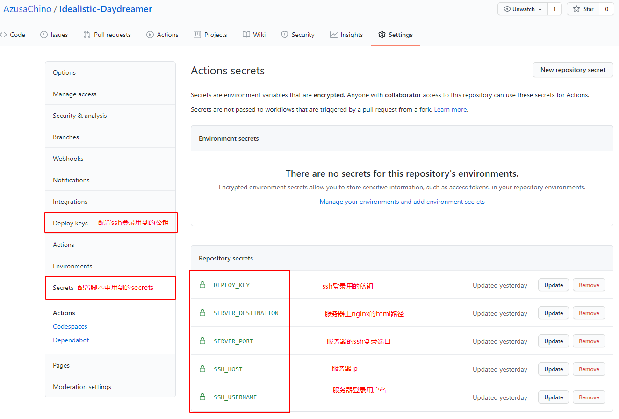Remove the SERVER_DESTINATION secret

pyautogui.click(x=589, y=313)
